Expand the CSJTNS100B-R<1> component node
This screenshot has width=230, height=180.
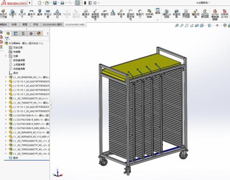(x=6, y=115)
